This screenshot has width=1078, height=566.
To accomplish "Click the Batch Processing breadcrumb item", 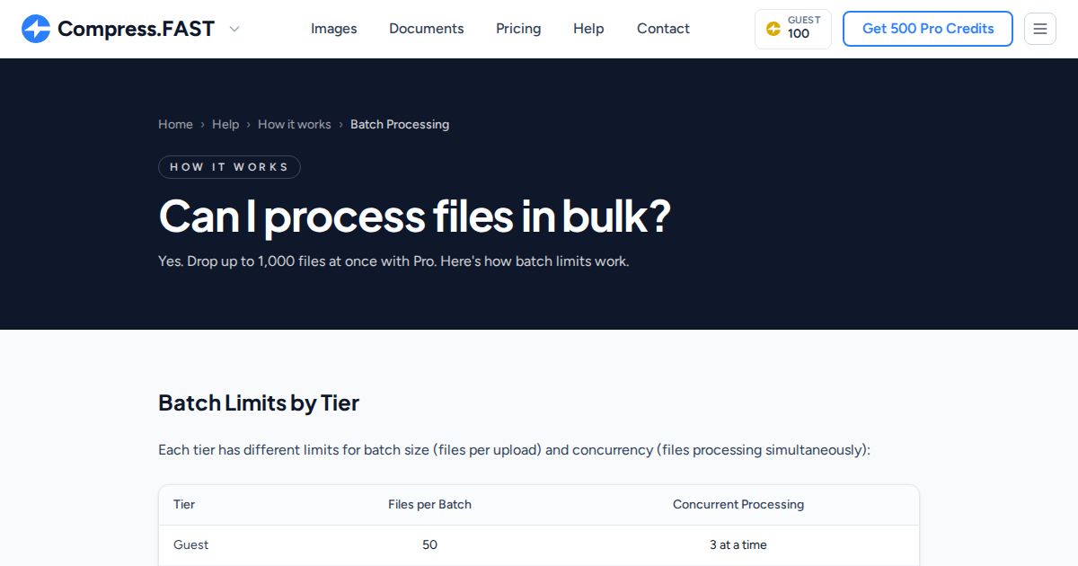I will point(400,124).
